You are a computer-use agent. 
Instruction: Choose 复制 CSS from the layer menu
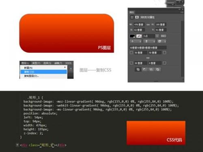(x=43, y=72)
